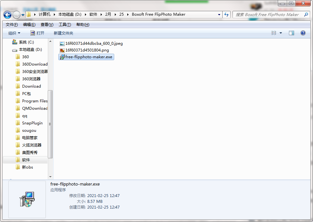Click the 本地磁盘 (D:) drive icon

click(14, 50)
